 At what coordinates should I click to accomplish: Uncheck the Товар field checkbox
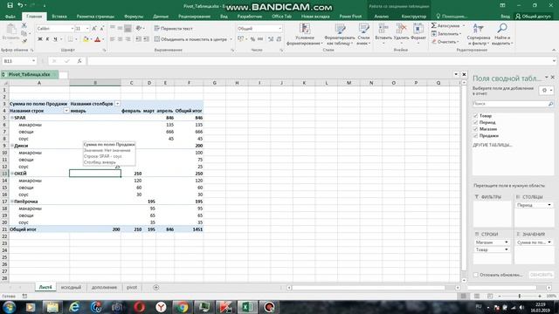475,116
